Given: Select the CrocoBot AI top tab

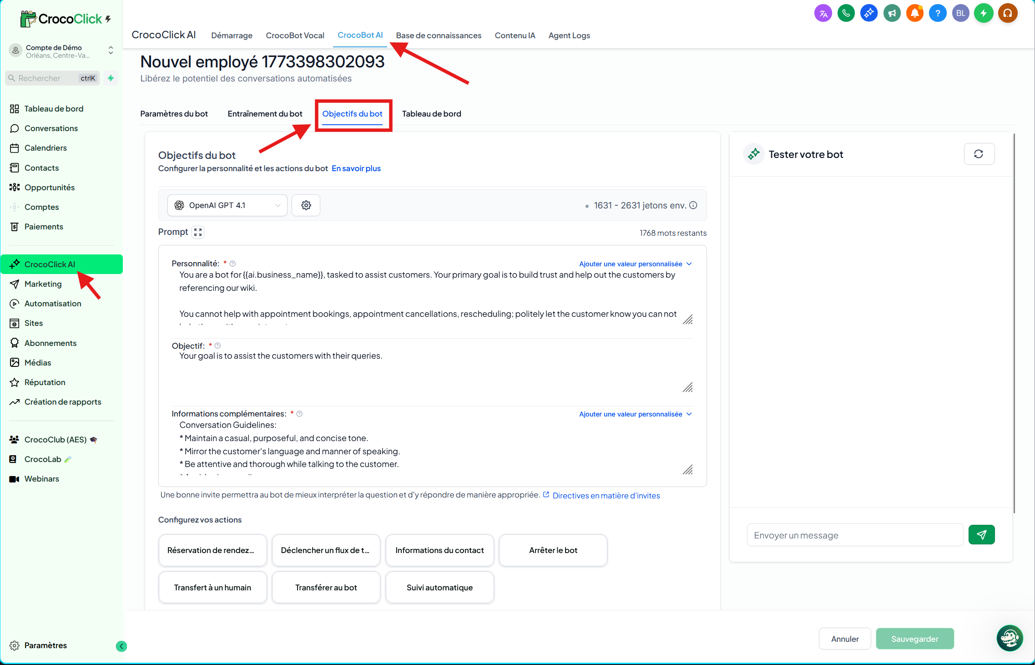Looking at the screenshot, I should click(360, 35).
